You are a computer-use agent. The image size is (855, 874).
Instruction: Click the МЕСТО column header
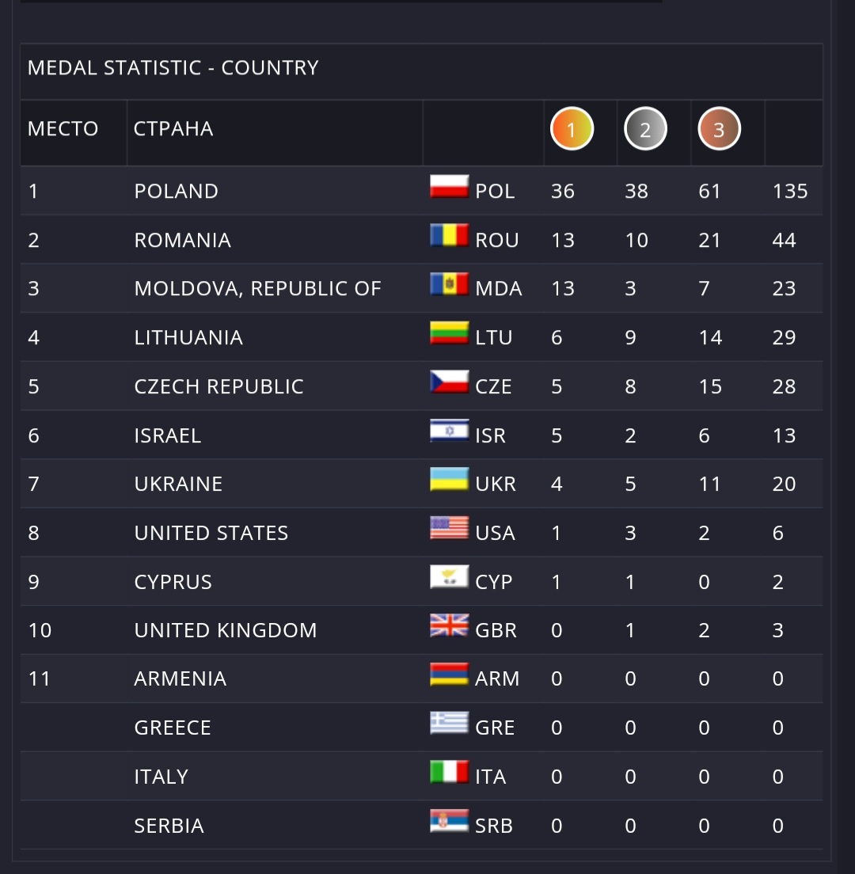[63, 129]
